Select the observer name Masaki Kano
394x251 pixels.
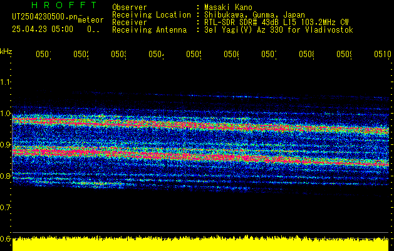click(228, 8)
